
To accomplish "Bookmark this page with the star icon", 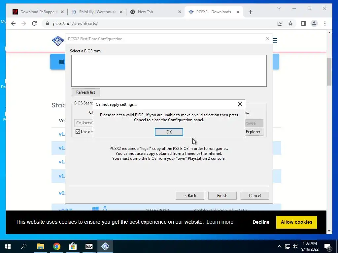I will [290, 23].
